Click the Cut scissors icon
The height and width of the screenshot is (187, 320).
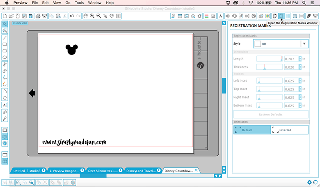coord(65,16)
